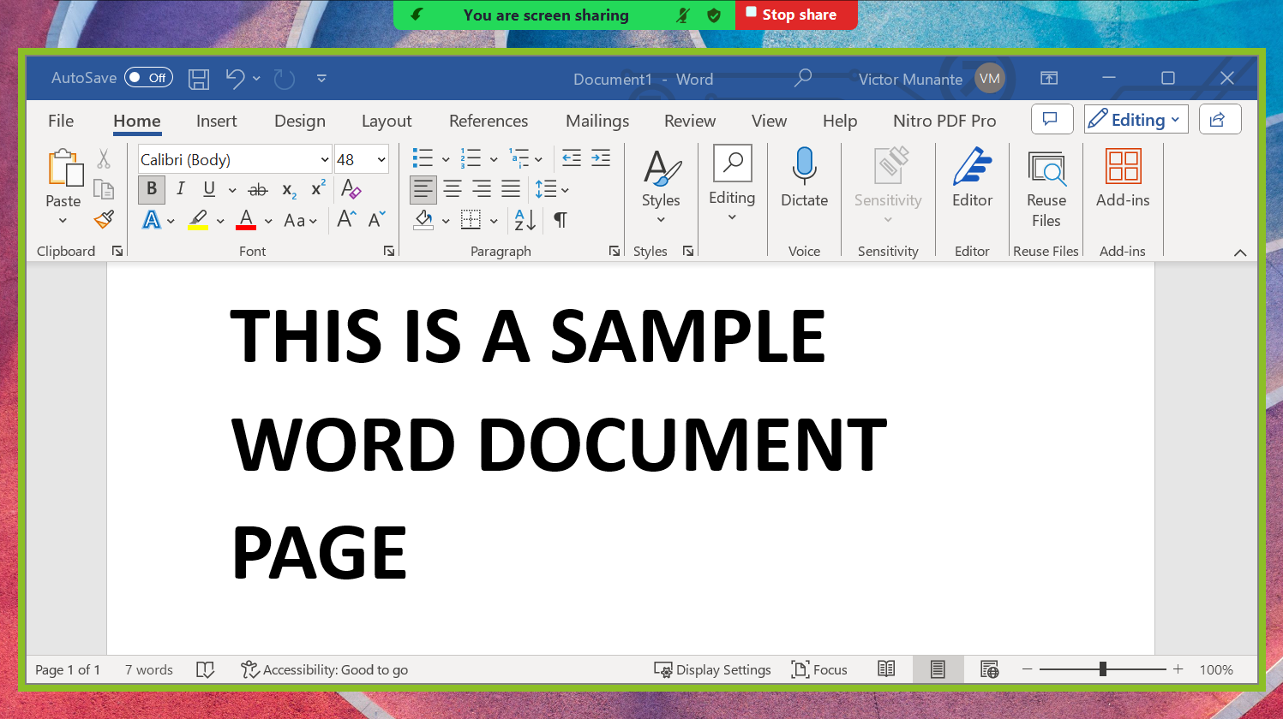Click the Copy icon
The image size is (1283, 719).
tap(104, 189)
